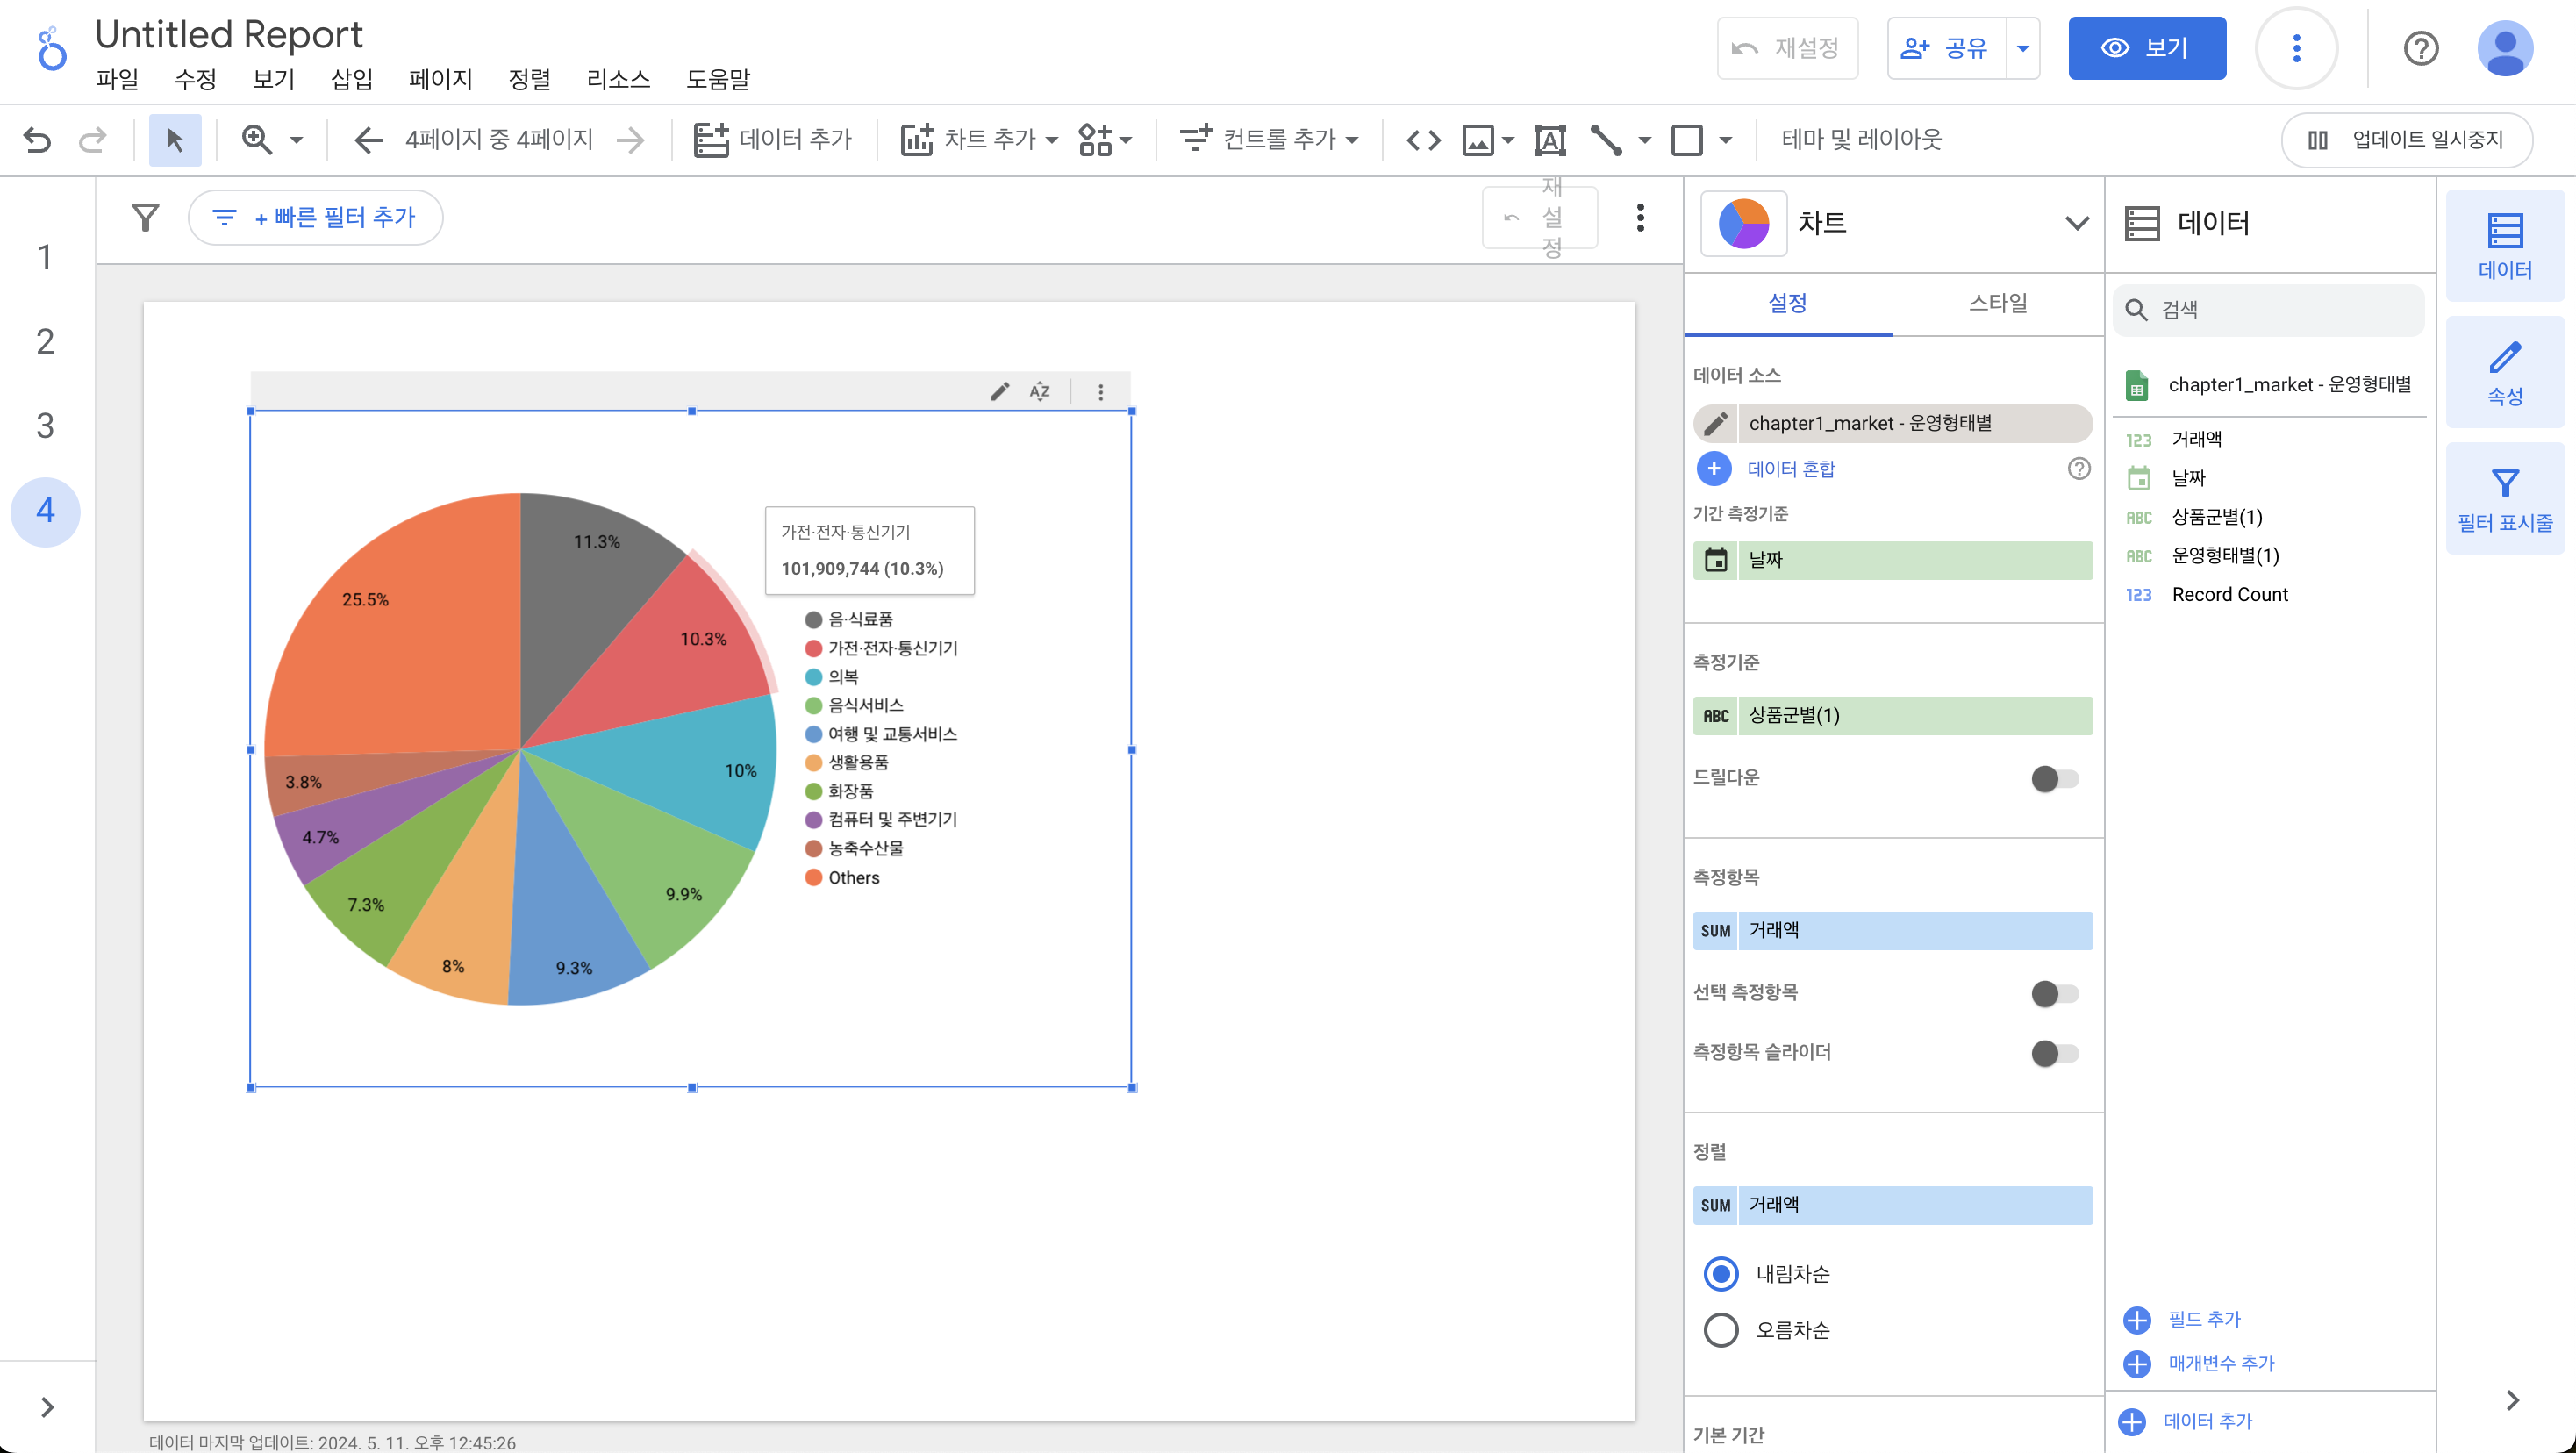Turn on 선택 측정항목 switch
This screenshot has height=1453, width=2576.
pyautogui.click(x=2054, y=994)
